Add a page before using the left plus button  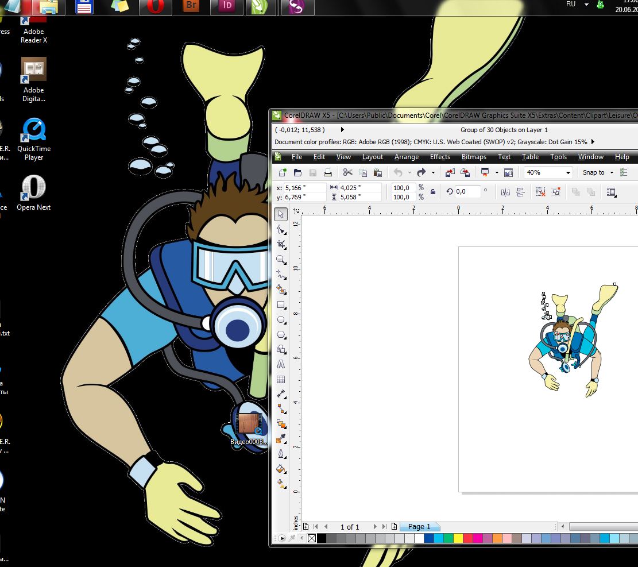point(306,526)
